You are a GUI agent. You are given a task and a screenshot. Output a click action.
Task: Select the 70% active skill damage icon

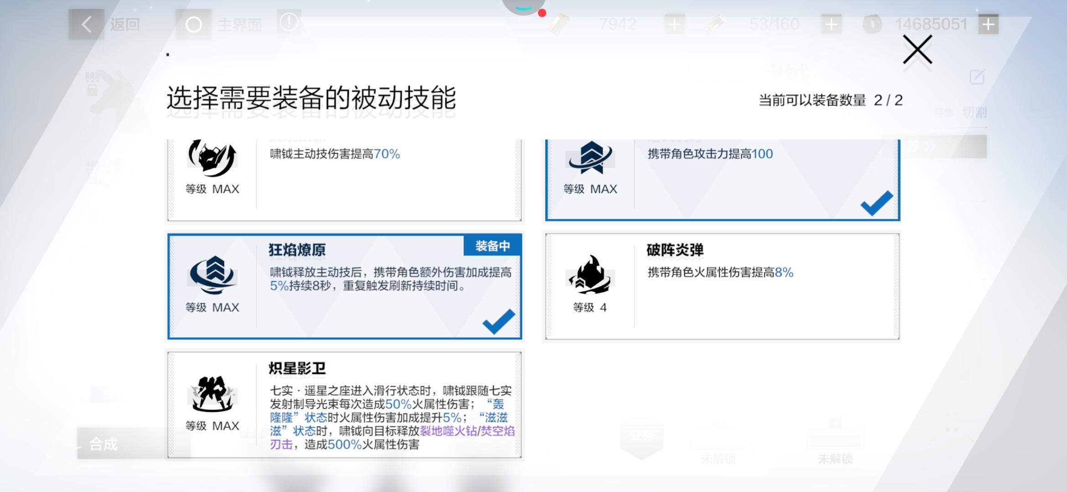pyautogui.click(x=212, y=158)
